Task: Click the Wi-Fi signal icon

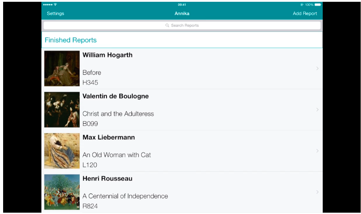Action: (x=55, y=4)
